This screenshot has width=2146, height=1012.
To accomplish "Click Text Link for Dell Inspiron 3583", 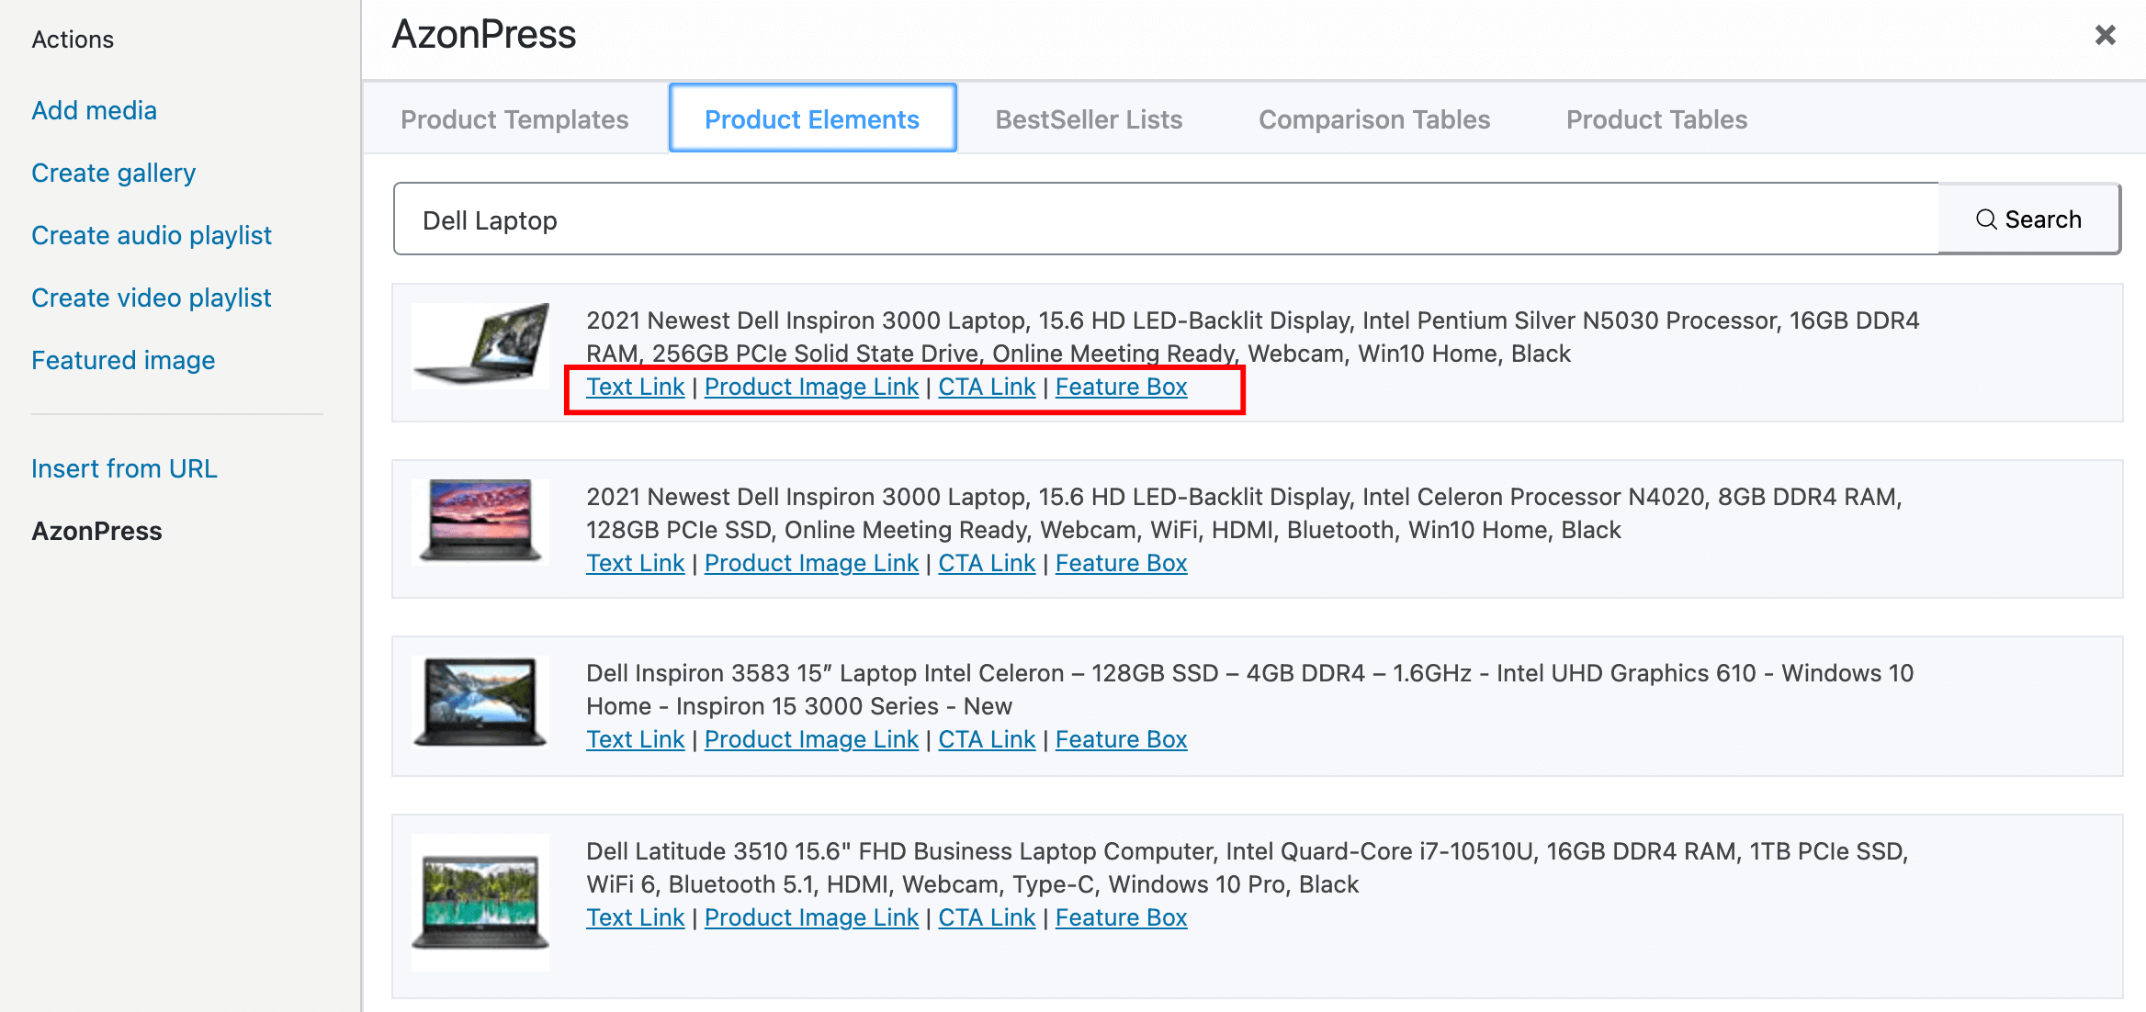I will (636, 739).
